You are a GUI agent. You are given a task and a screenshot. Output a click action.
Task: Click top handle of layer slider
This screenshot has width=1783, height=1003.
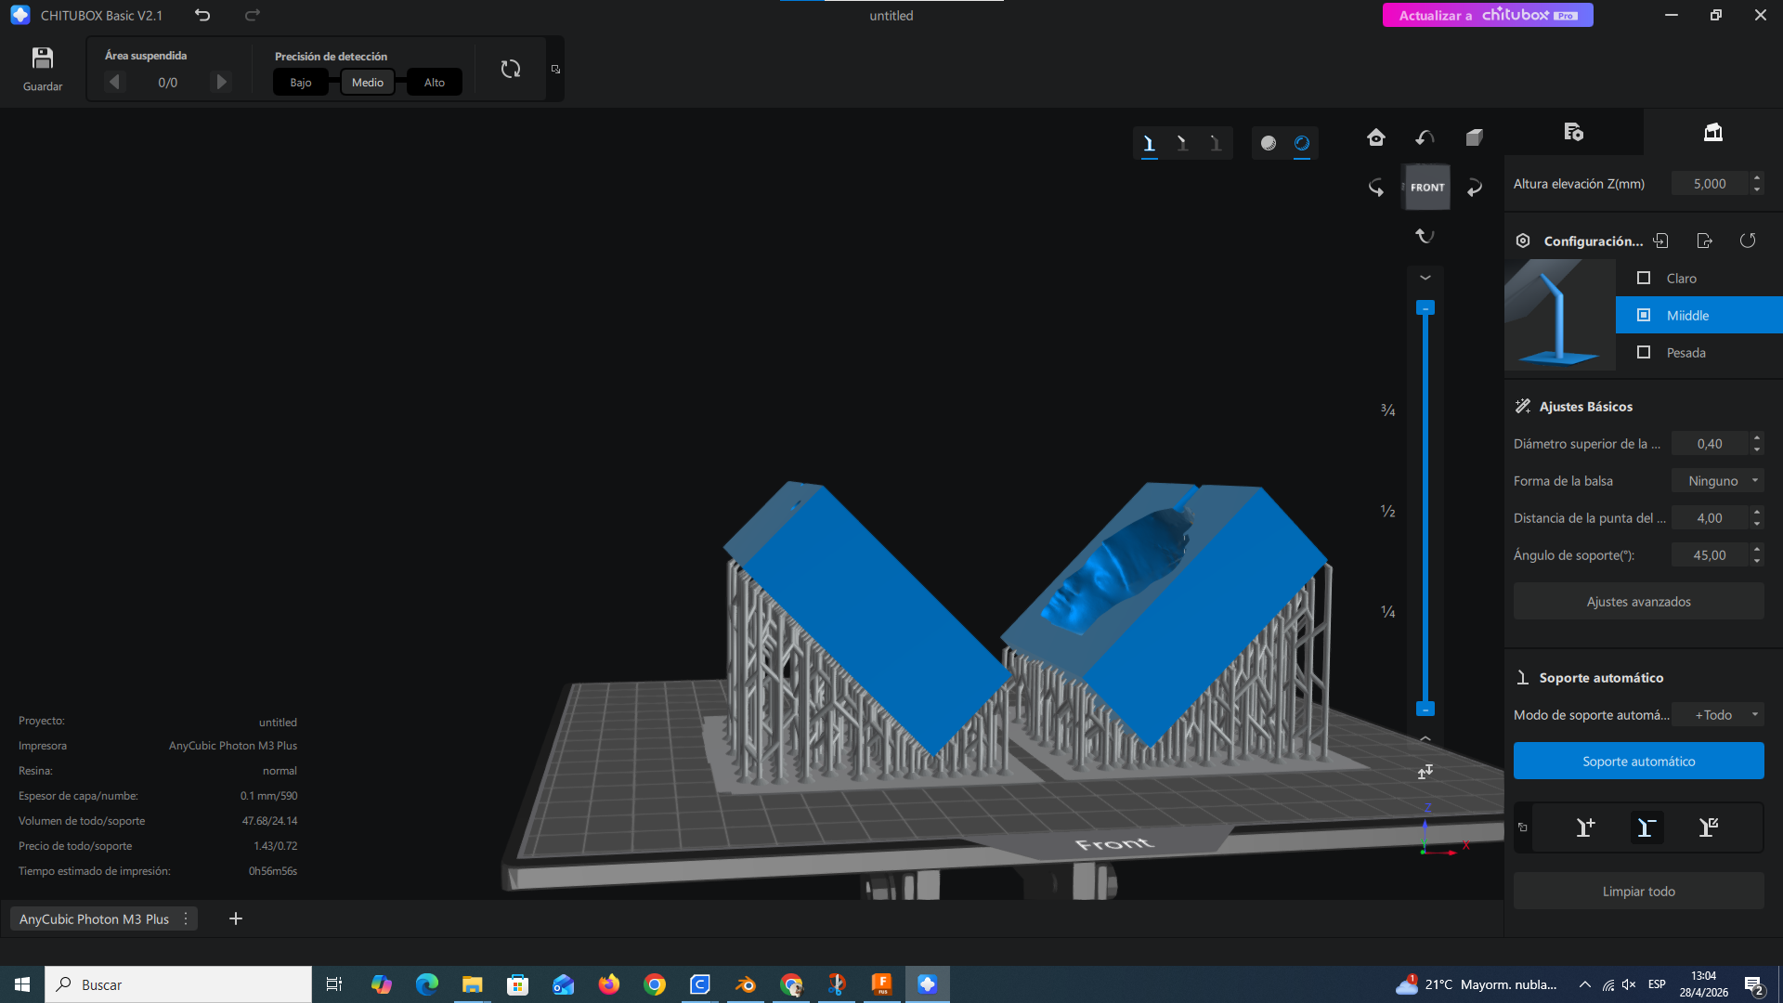[1425, 308]
